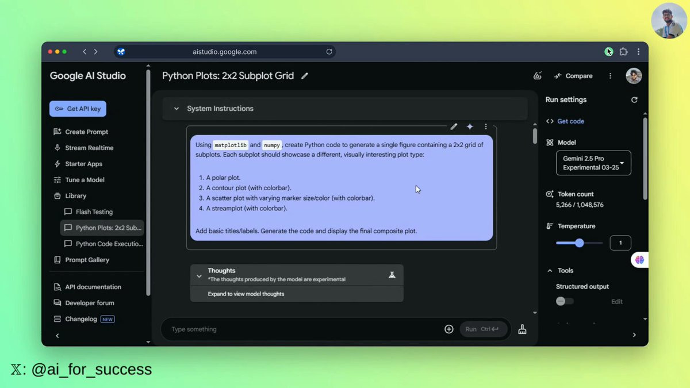The height and width of the screenshot is (388, 690).
Task: Click the Type something input field
Action: [305, 329]
